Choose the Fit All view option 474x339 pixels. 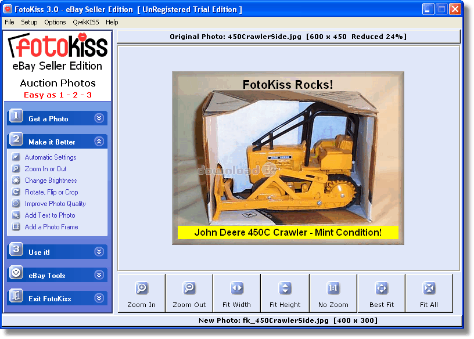pyautogui.click(x=429, y=293)
